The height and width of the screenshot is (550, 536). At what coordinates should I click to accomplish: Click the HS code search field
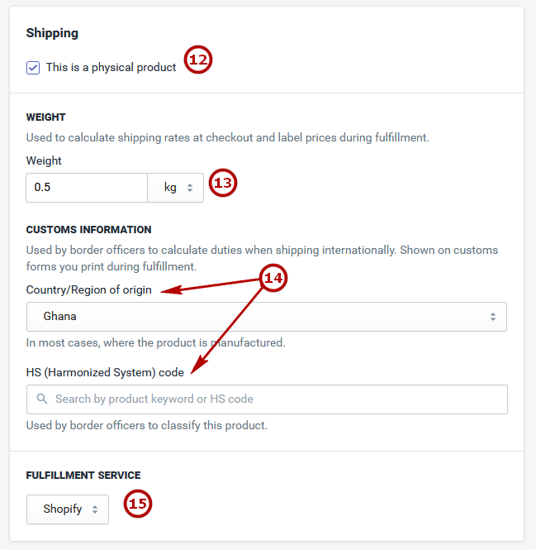[x=267, y=399]
